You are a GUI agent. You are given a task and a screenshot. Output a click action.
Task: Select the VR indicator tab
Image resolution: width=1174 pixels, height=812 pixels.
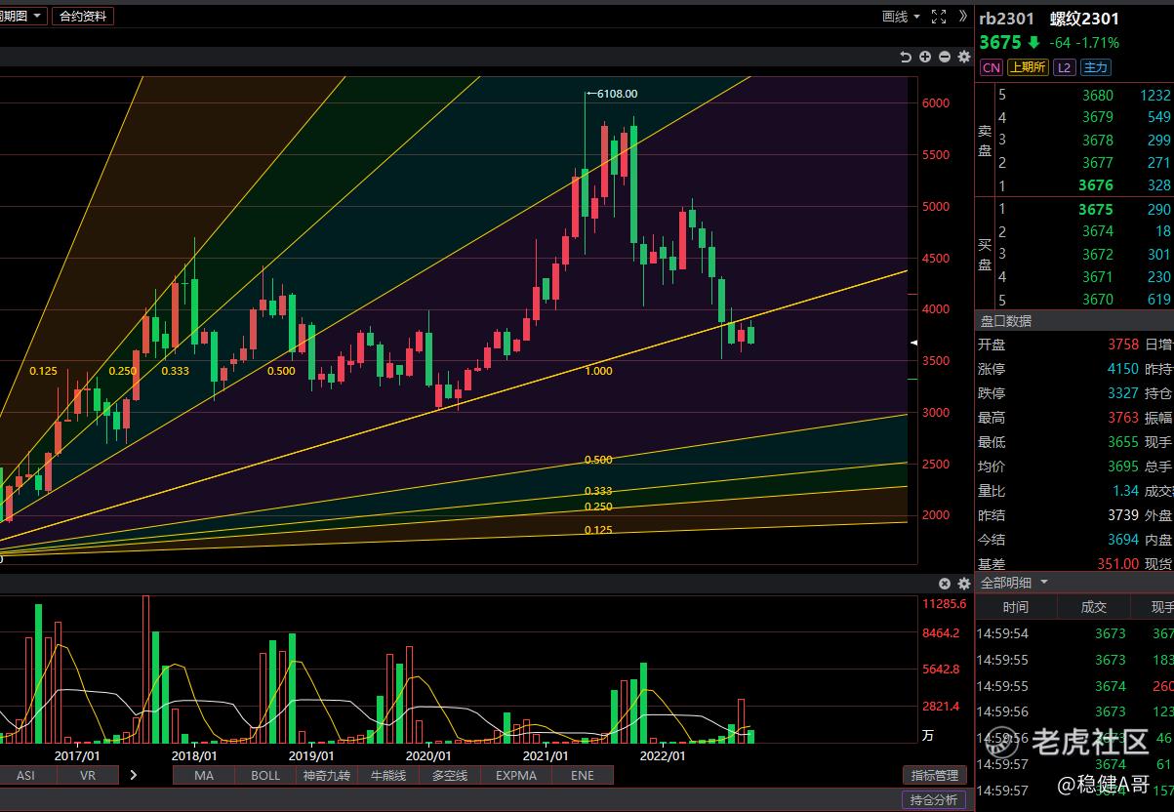(x=88, y=775)
